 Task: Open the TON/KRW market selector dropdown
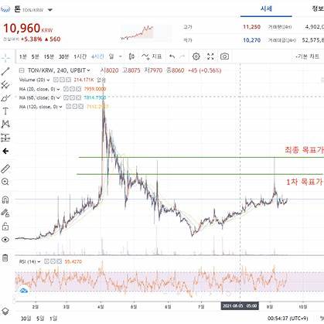(x=50, y=10)
